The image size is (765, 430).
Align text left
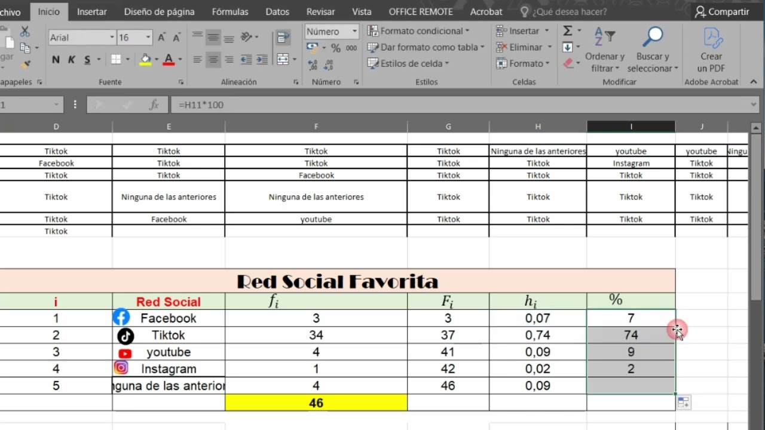point(197,60)
